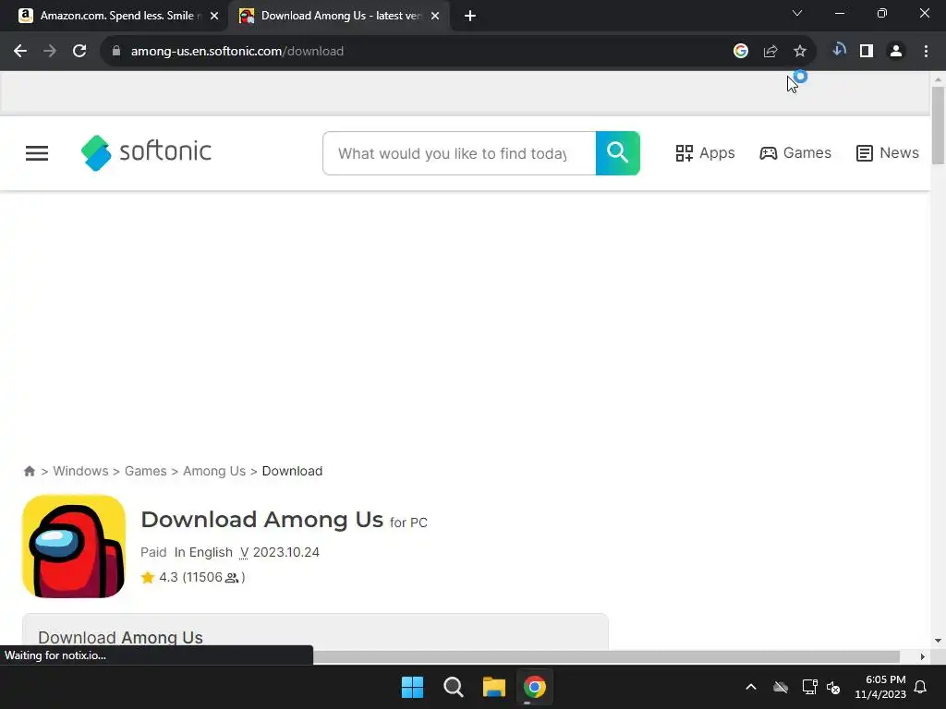Click the Softonic logo
This screenshot has height=709, width=946.
147,152
